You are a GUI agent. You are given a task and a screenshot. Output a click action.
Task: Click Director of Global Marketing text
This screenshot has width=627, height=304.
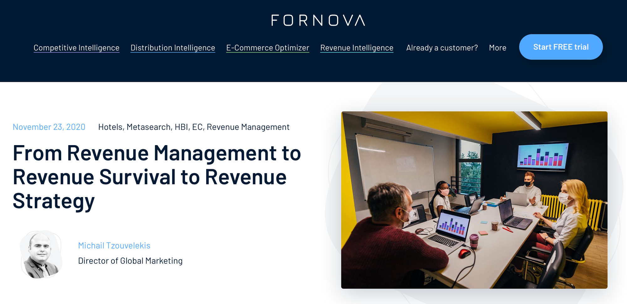point(130,261)
